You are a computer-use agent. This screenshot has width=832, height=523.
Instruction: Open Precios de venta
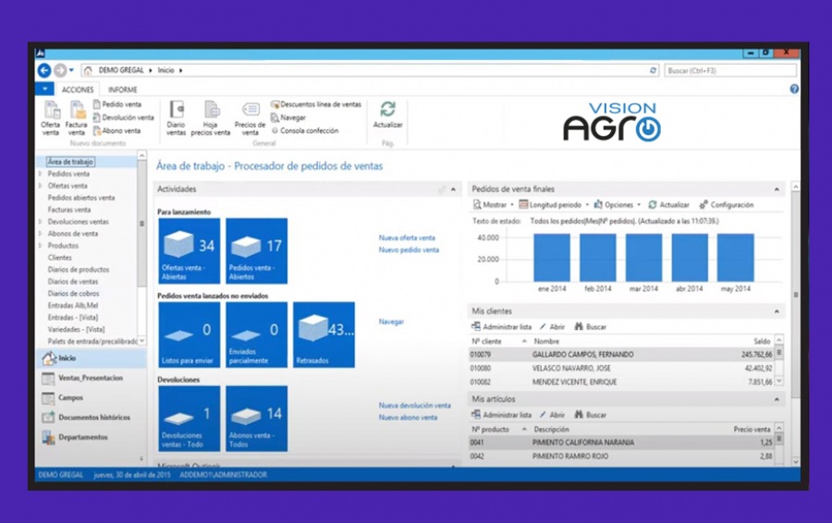[x=250, y=117]
